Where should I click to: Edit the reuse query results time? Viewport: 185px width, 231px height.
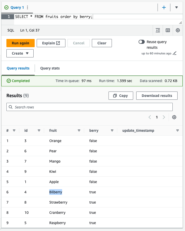(x=175, y=53)
